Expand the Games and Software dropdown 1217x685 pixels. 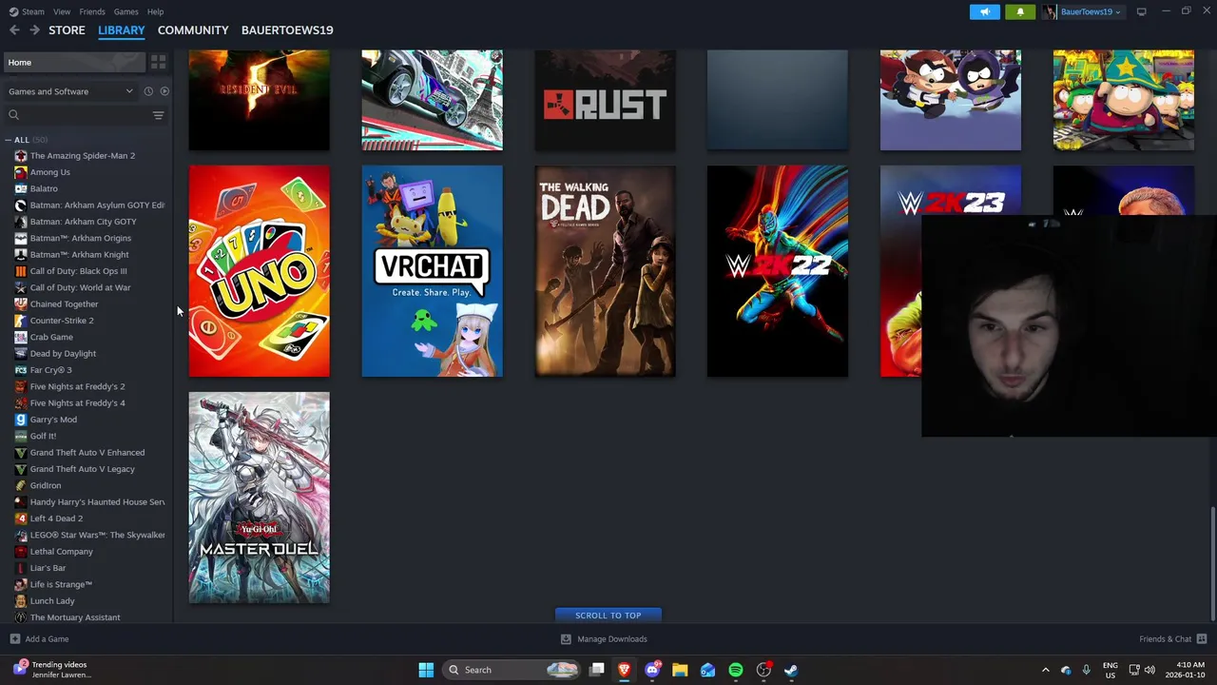(71, 91)
